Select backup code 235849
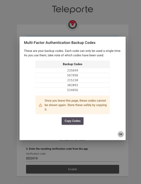The image size is (141, 184). [x=72, y=70]
